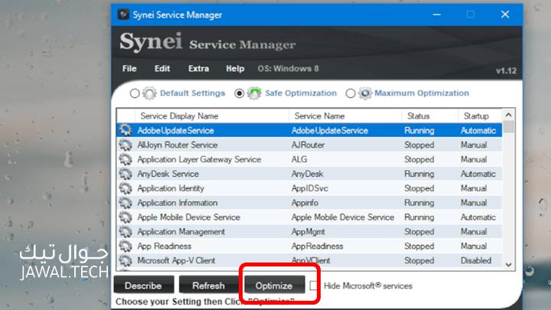This screenshot has height=310, width=551.
Task: Click the gear icon beside Application Information
Action: click(x=126, y=203)
